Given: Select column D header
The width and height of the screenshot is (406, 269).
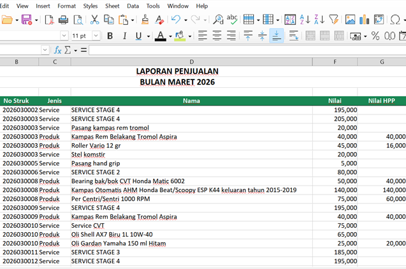Looking at the screenshot, I should pos(191,62).
